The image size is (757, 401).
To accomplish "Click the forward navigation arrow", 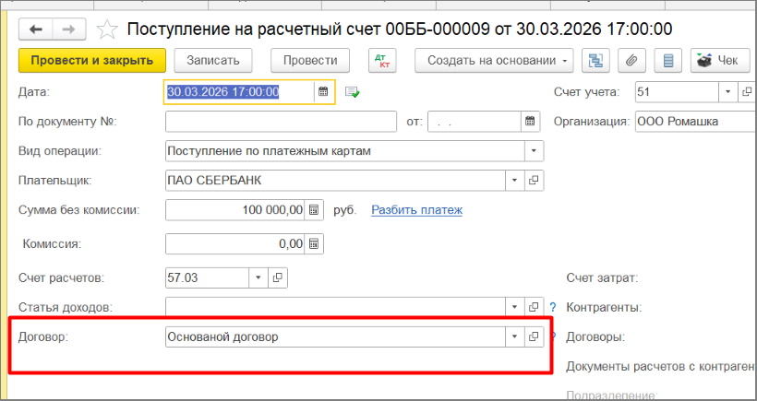I will [69, 29].
